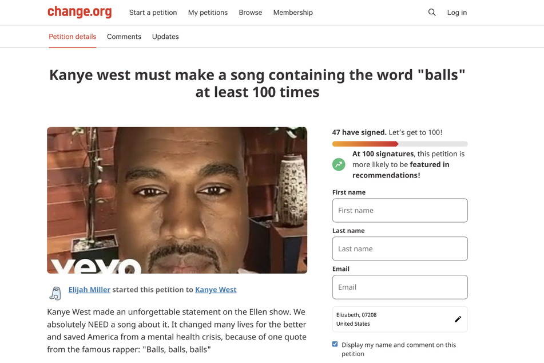
Task: Click the petition photo thumbnail
Action: tap(177, 200)
